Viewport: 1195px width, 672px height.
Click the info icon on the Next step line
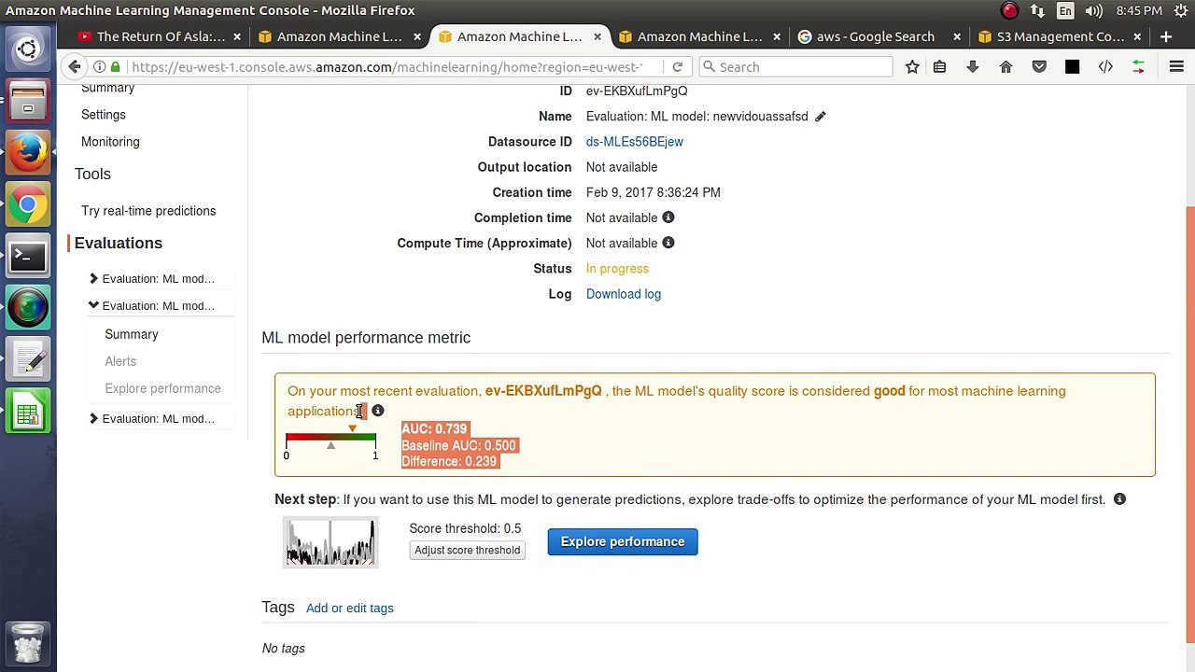pyautogui.click(x=1119, y=499)
